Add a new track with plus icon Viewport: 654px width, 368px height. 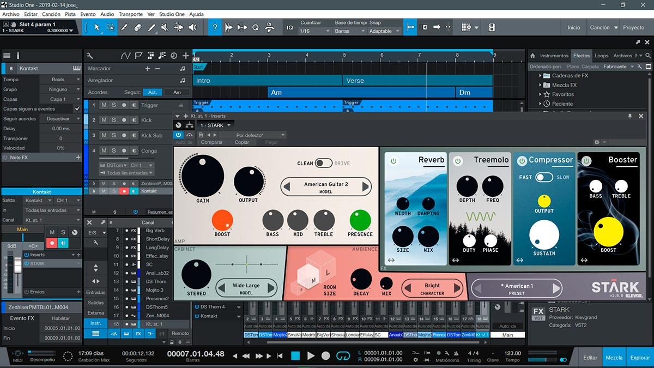[186, 55]
